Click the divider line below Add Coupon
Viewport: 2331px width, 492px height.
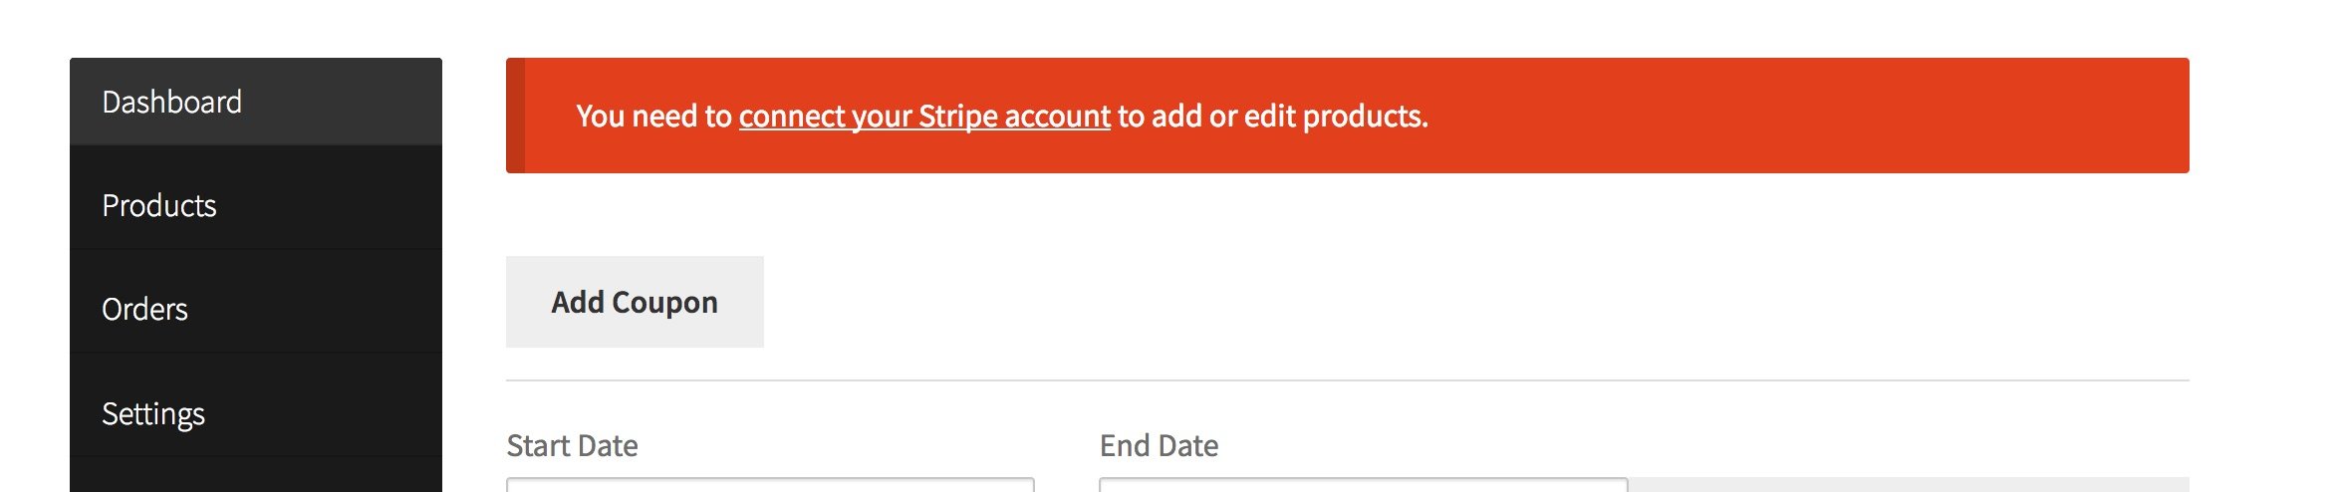1348,379
